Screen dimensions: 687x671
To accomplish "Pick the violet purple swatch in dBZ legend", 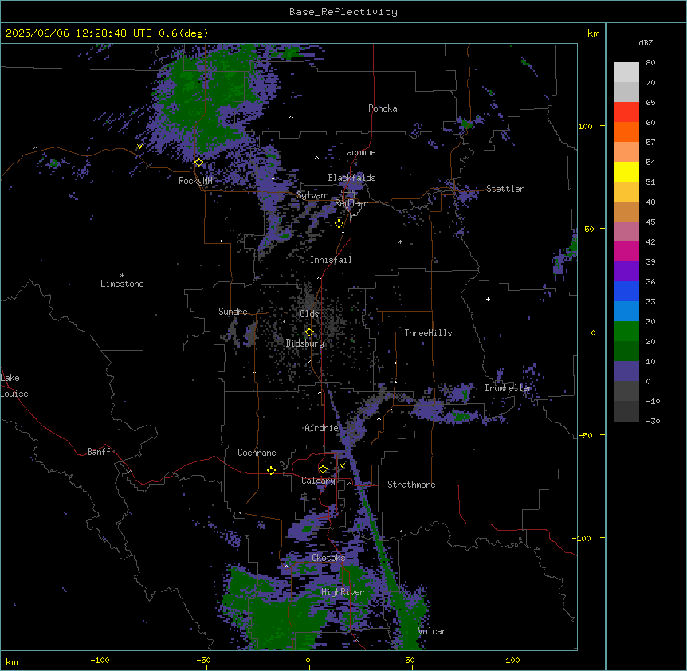I will (x=626, y=272).
